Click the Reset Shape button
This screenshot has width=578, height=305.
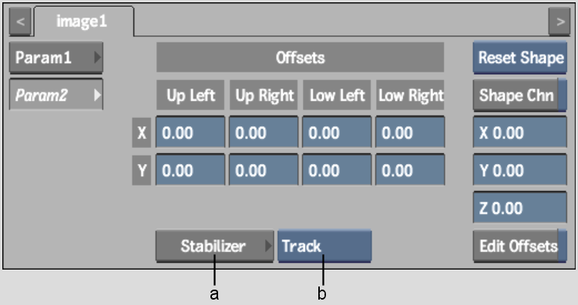point(519,58)
